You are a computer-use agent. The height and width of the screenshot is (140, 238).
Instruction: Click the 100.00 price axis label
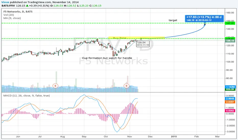(230, 62)
